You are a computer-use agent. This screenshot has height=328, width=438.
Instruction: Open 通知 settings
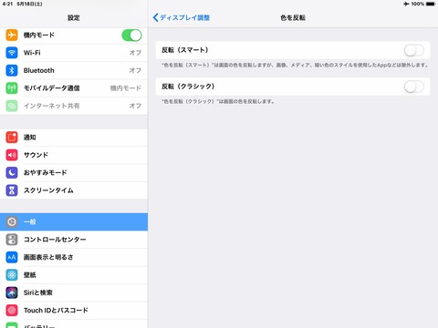tap(74, 138)
